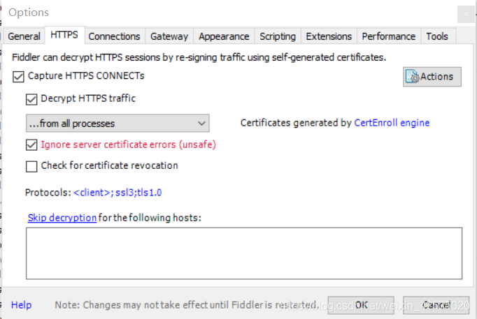Click the protocols list link

click(x=122, y=192)
